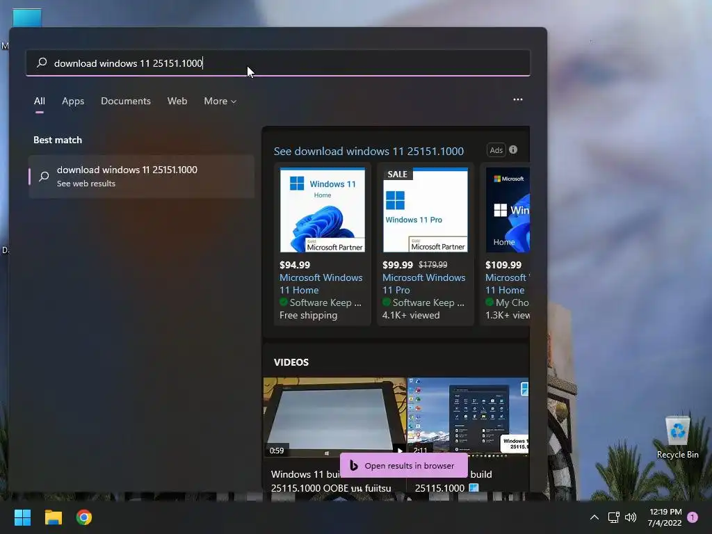
Task: Click 'See download windows 11 25151.1000' link
Action: click(x=369, y=151)
